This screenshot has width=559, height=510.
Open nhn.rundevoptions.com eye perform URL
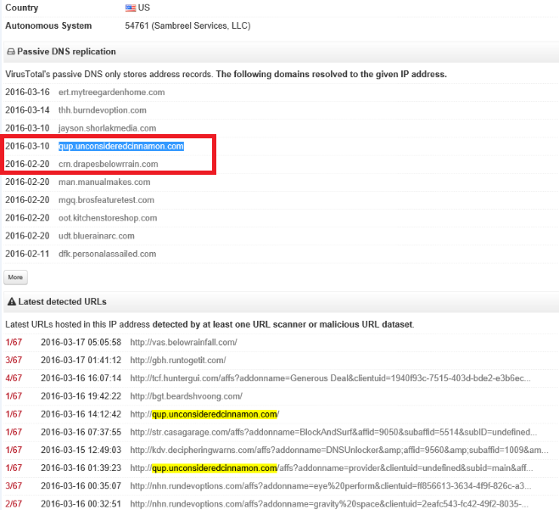[331, 485]
